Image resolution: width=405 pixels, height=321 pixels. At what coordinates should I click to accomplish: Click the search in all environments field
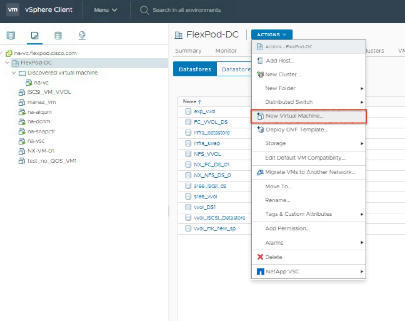187,10
